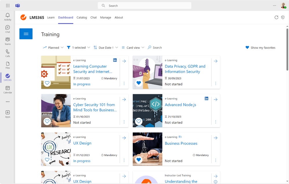Screen dimensions: 289x184
Task: Click the Advanced Node.js code thumbnail
Action: [x=148, y=111]
